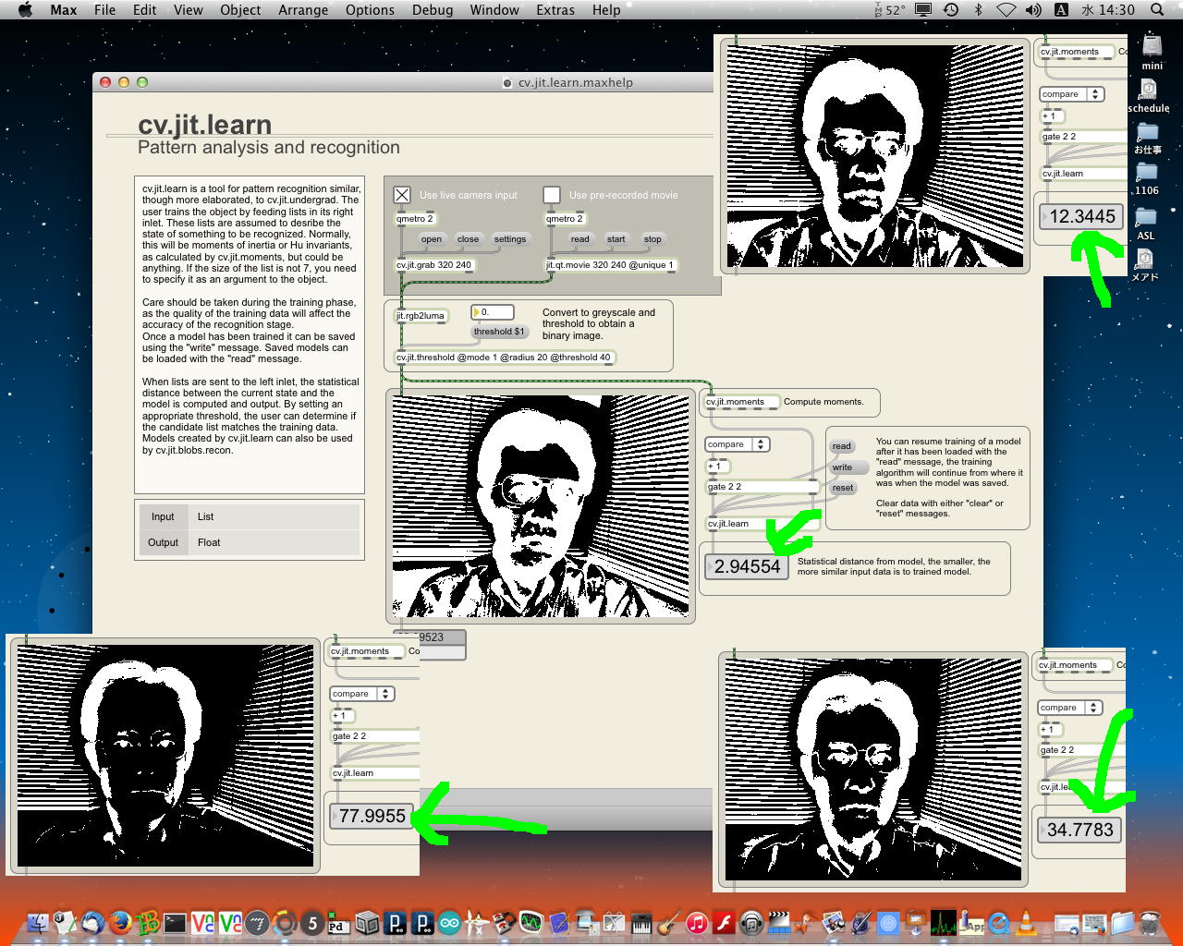Open the Debug menu

(x=433, y=9)
